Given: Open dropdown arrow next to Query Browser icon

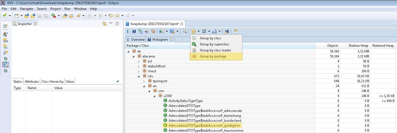Looking at the screenshot, I should point(177,31).
